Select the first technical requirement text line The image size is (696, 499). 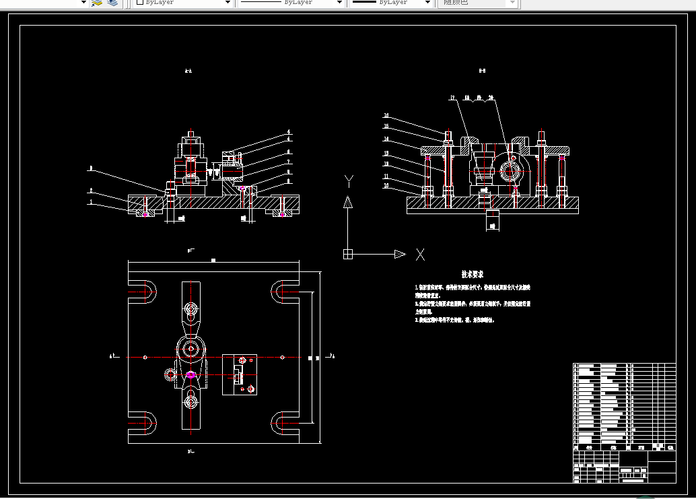[473, 288]
